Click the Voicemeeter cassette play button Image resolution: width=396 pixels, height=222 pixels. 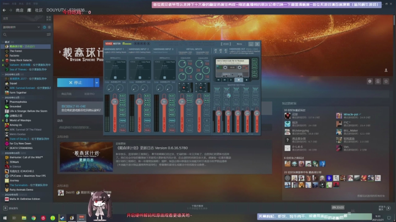tap(230, 80)
